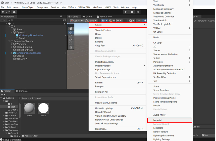Click the Hierarchy search field
Screen dimensions: 216x141
[x=35, y=20]
